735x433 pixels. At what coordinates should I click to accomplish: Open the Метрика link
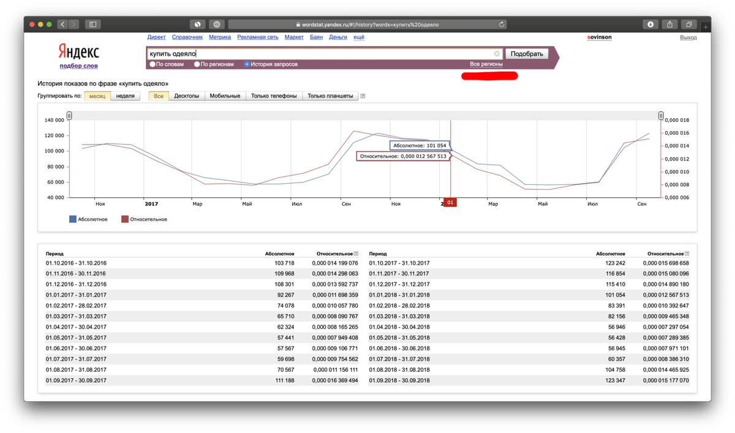(220, 37)
